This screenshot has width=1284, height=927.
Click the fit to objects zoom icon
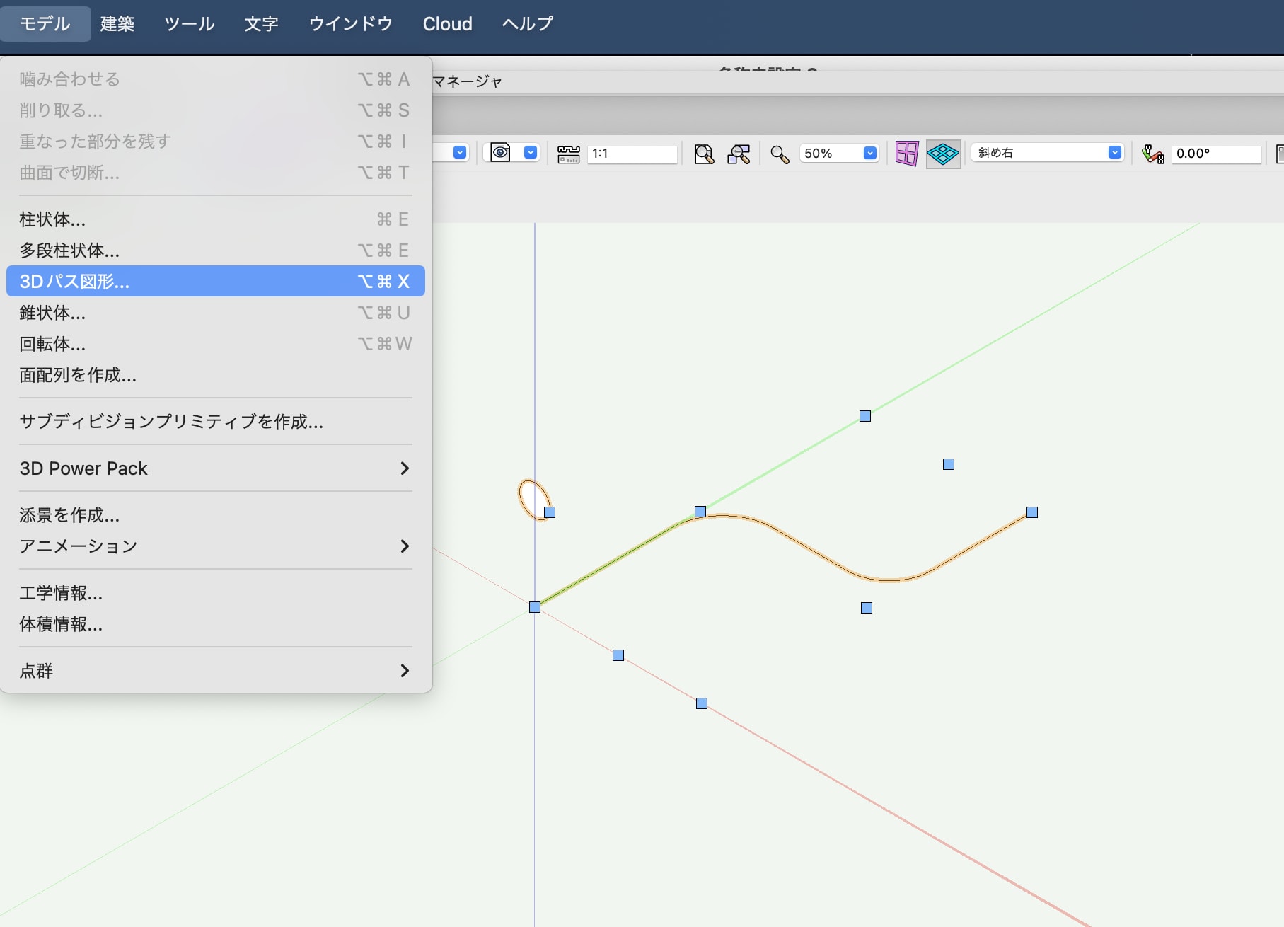tap(739, 154)
